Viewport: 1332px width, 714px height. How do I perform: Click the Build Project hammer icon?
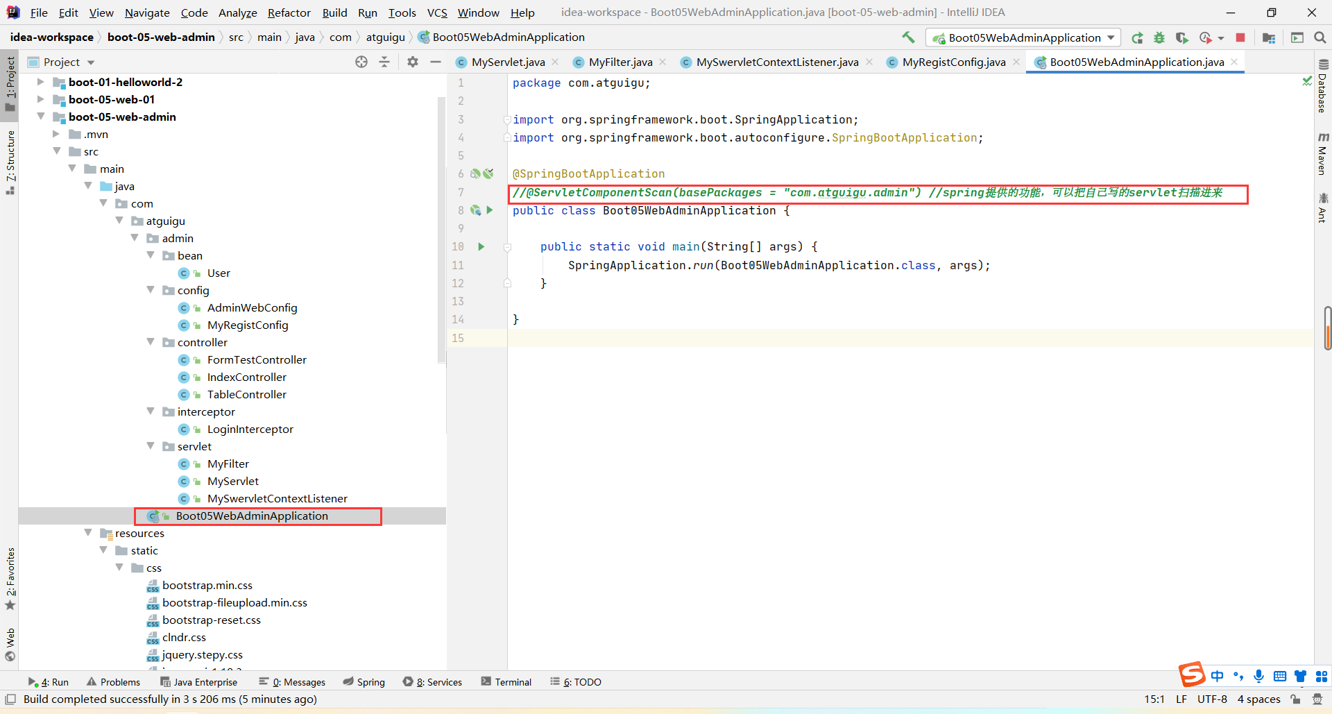908,37
